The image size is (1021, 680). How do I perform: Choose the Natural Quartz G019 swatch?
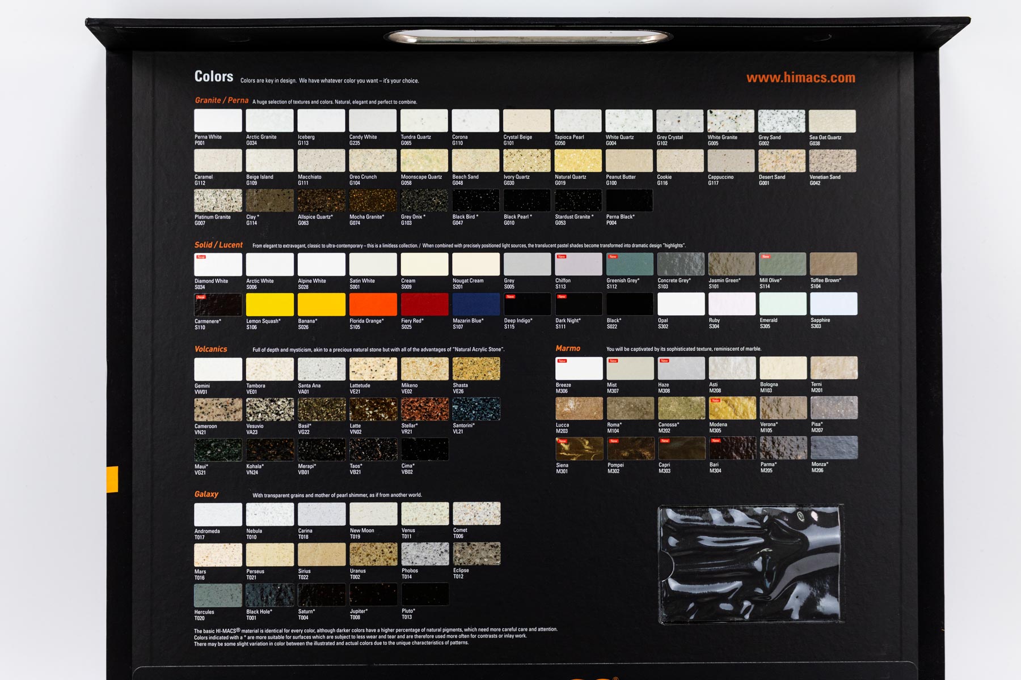coord(578,160)
